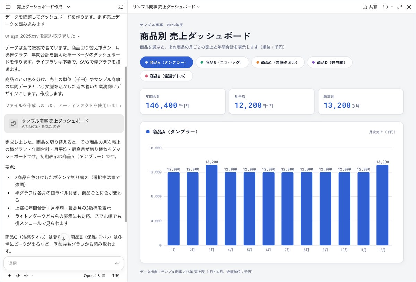Activate the microphone dictation icon
Screen dimensions: 416x282
18,276
